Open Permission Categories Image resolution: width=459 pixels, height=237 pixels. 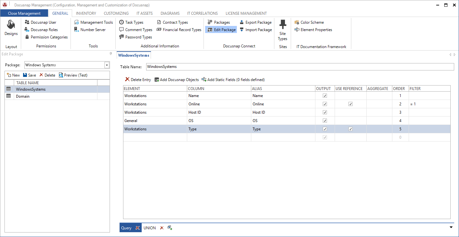coord(46,37)
